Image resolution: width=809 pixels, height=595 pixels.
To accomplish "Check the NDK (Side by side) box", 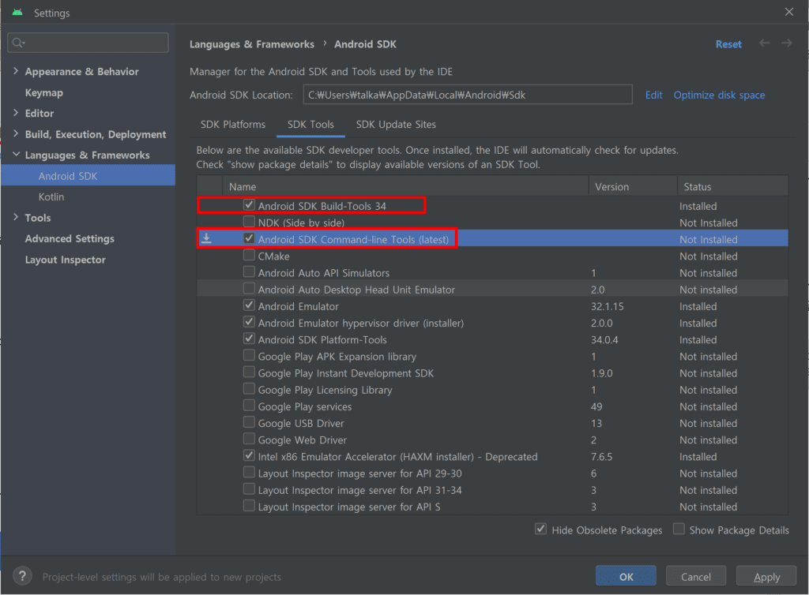I will 249,222.
